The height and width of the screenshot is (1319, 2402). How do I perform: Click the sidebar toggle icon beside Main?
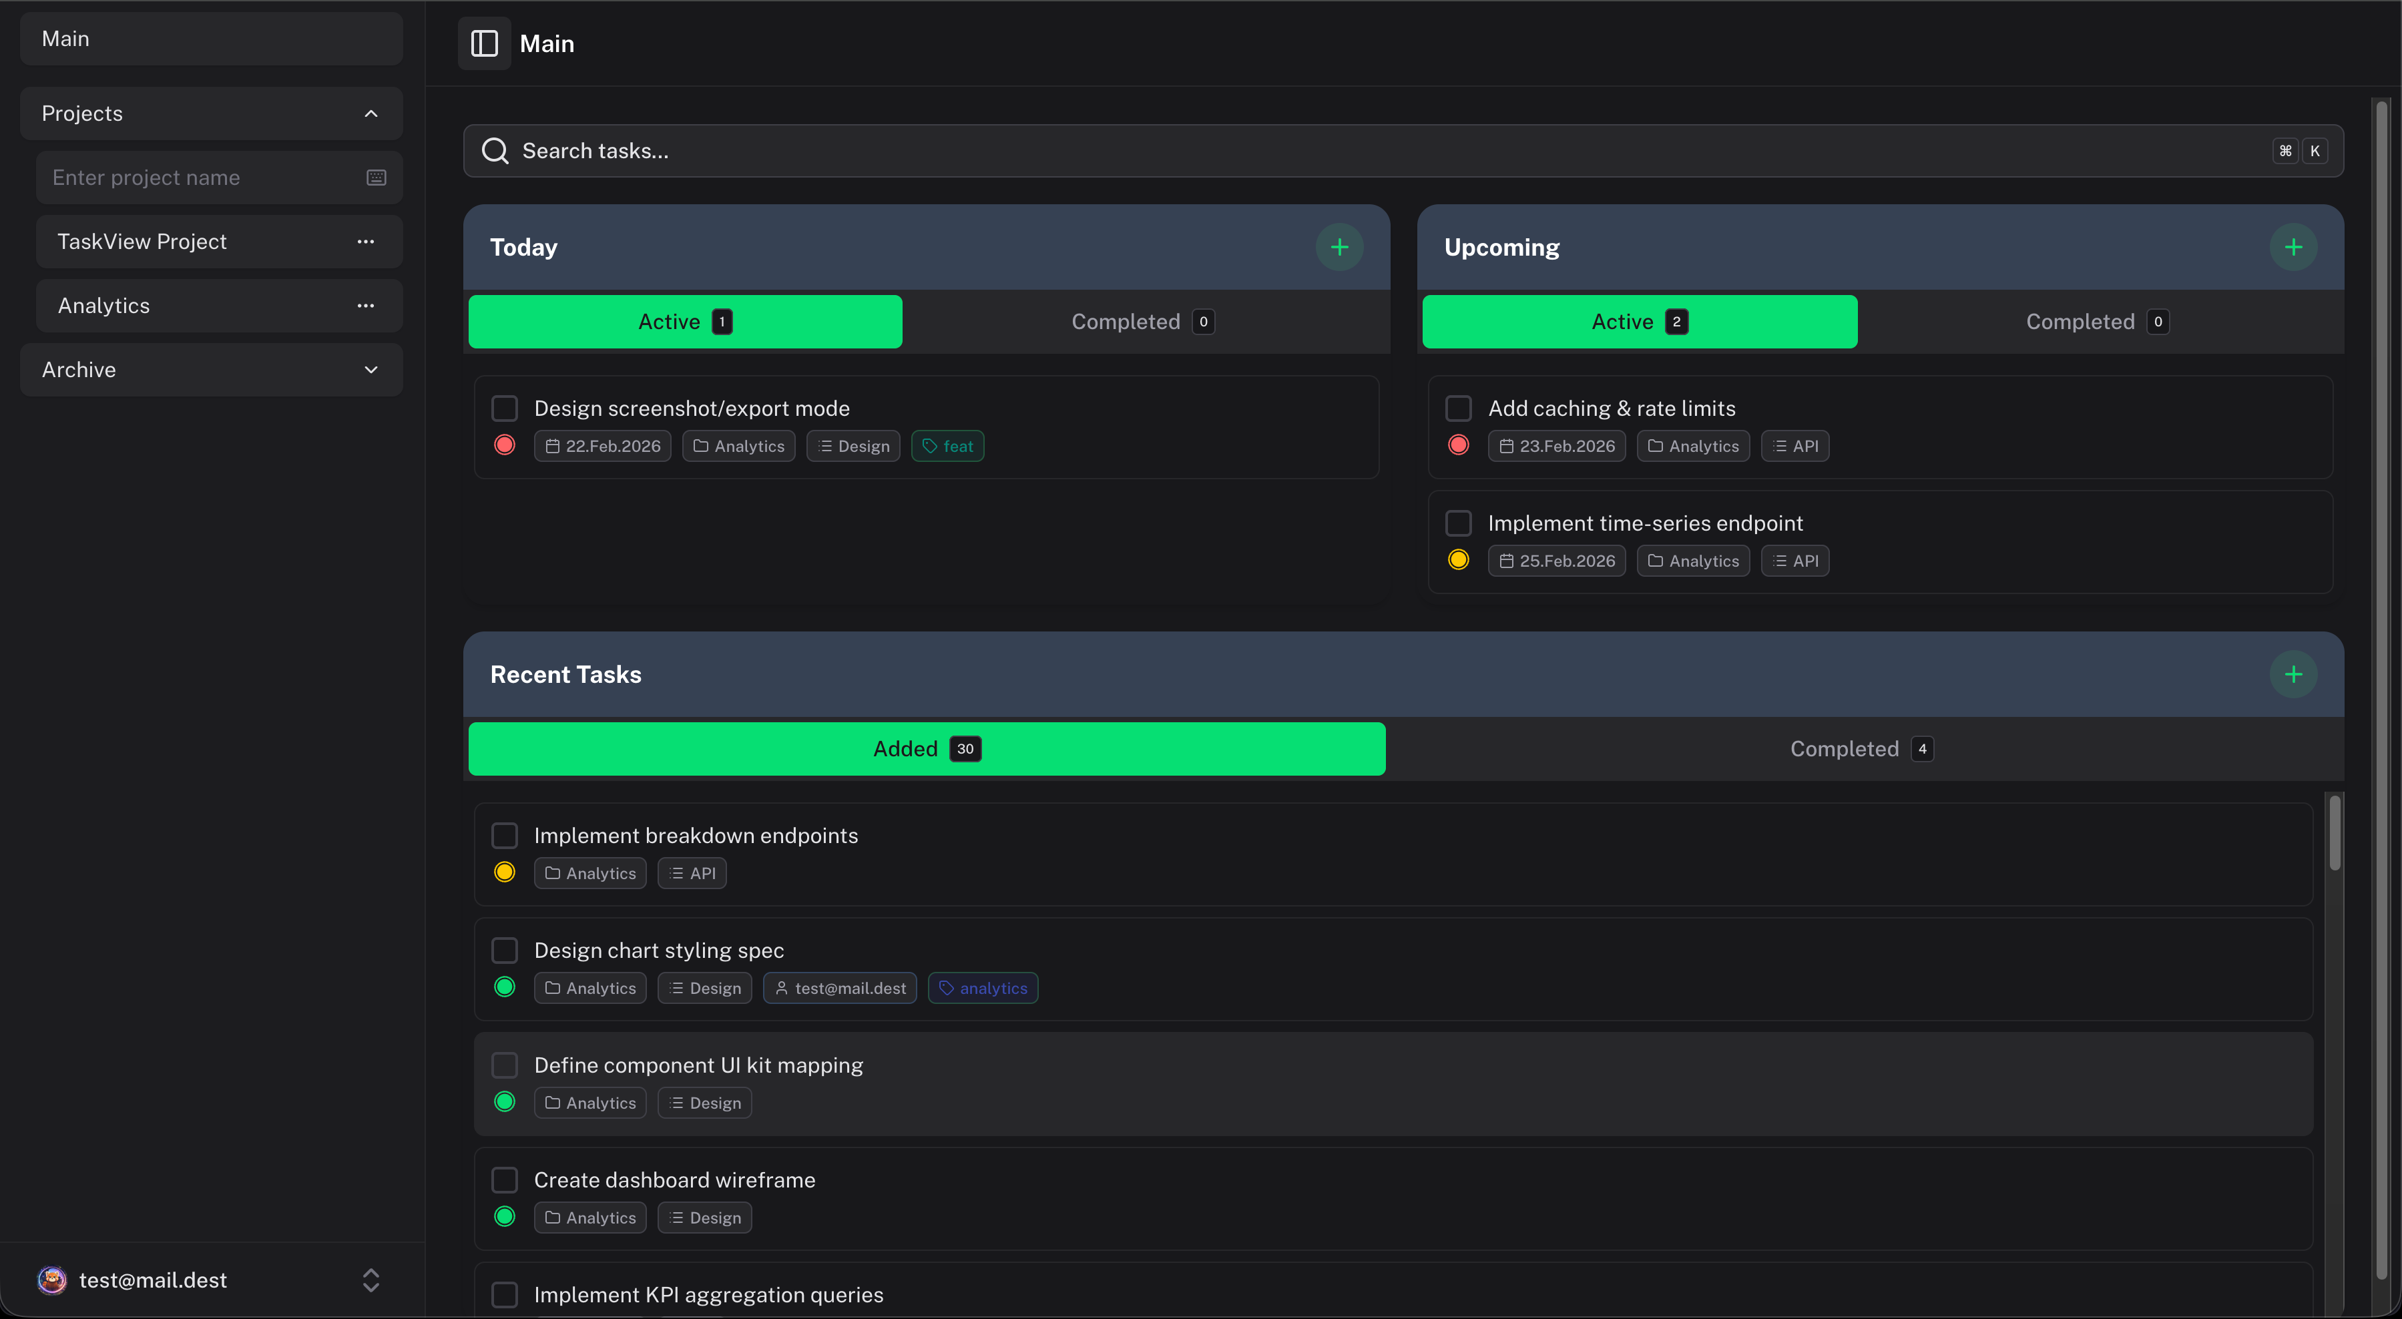[x=484, y=43]
